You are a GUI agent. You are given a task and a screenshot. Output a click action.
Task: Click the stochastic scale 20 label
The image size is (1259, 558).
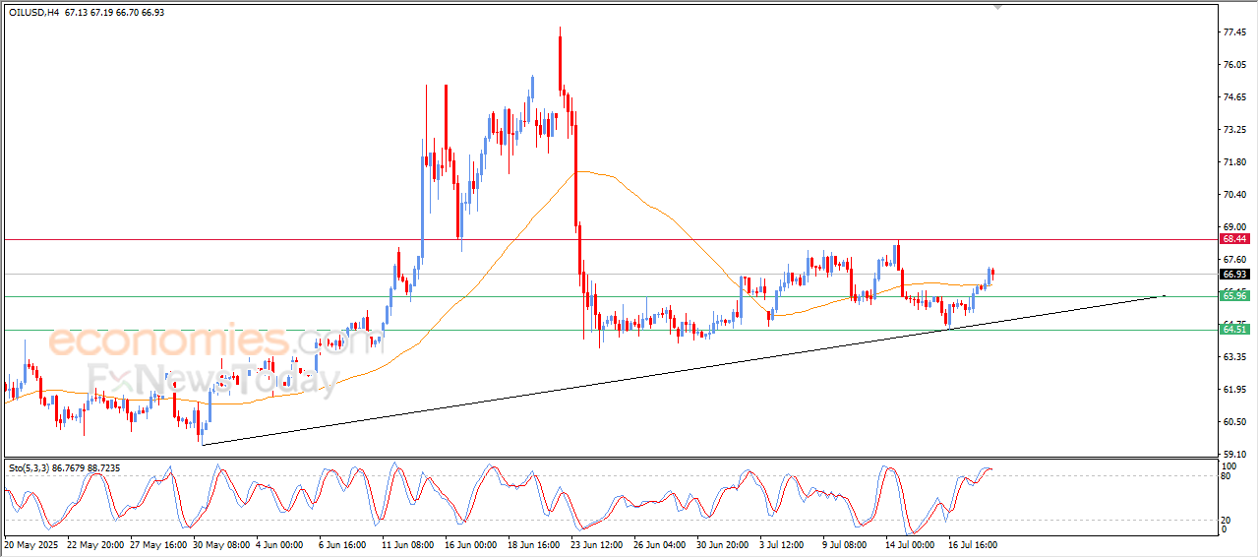click(1227, 520)
